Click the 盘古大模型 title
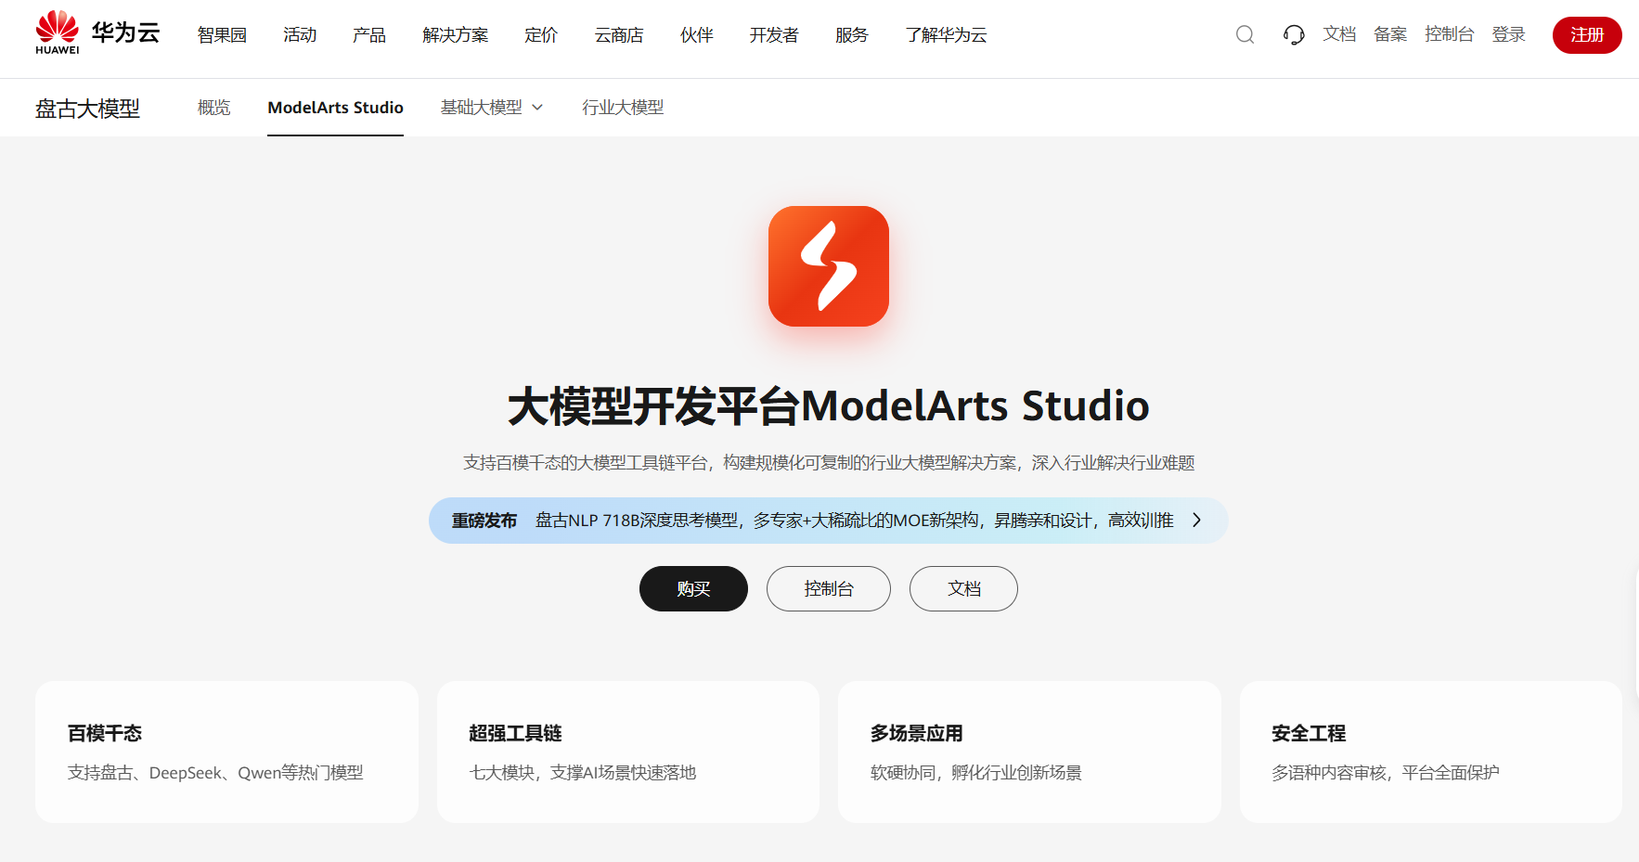Viewport: 1639px width, 862px height. tap(87, 109)
